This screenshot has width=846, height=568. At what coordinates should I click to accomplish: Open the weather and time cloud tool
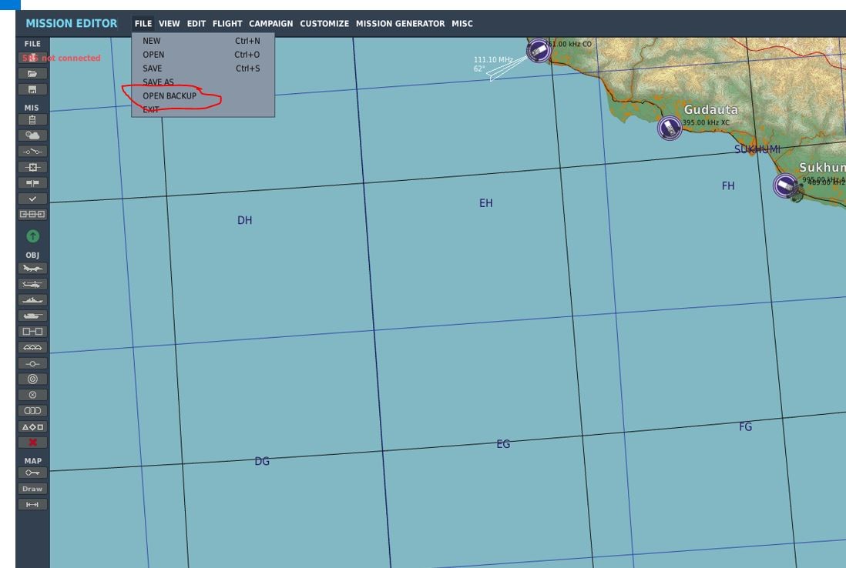pos(32,135)
